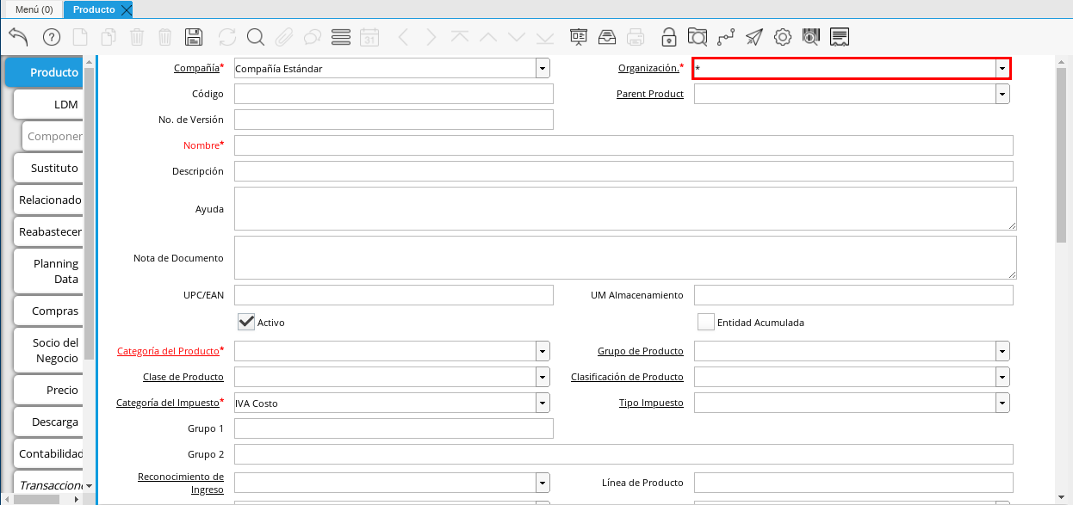Toggle grid view with the three-lines icon
1073x505 pixels.
click(x=340, y=37)
